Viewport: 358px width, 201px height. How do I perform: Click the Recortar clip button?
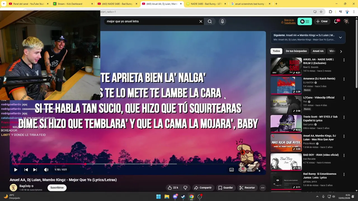[x=247, y=188]
